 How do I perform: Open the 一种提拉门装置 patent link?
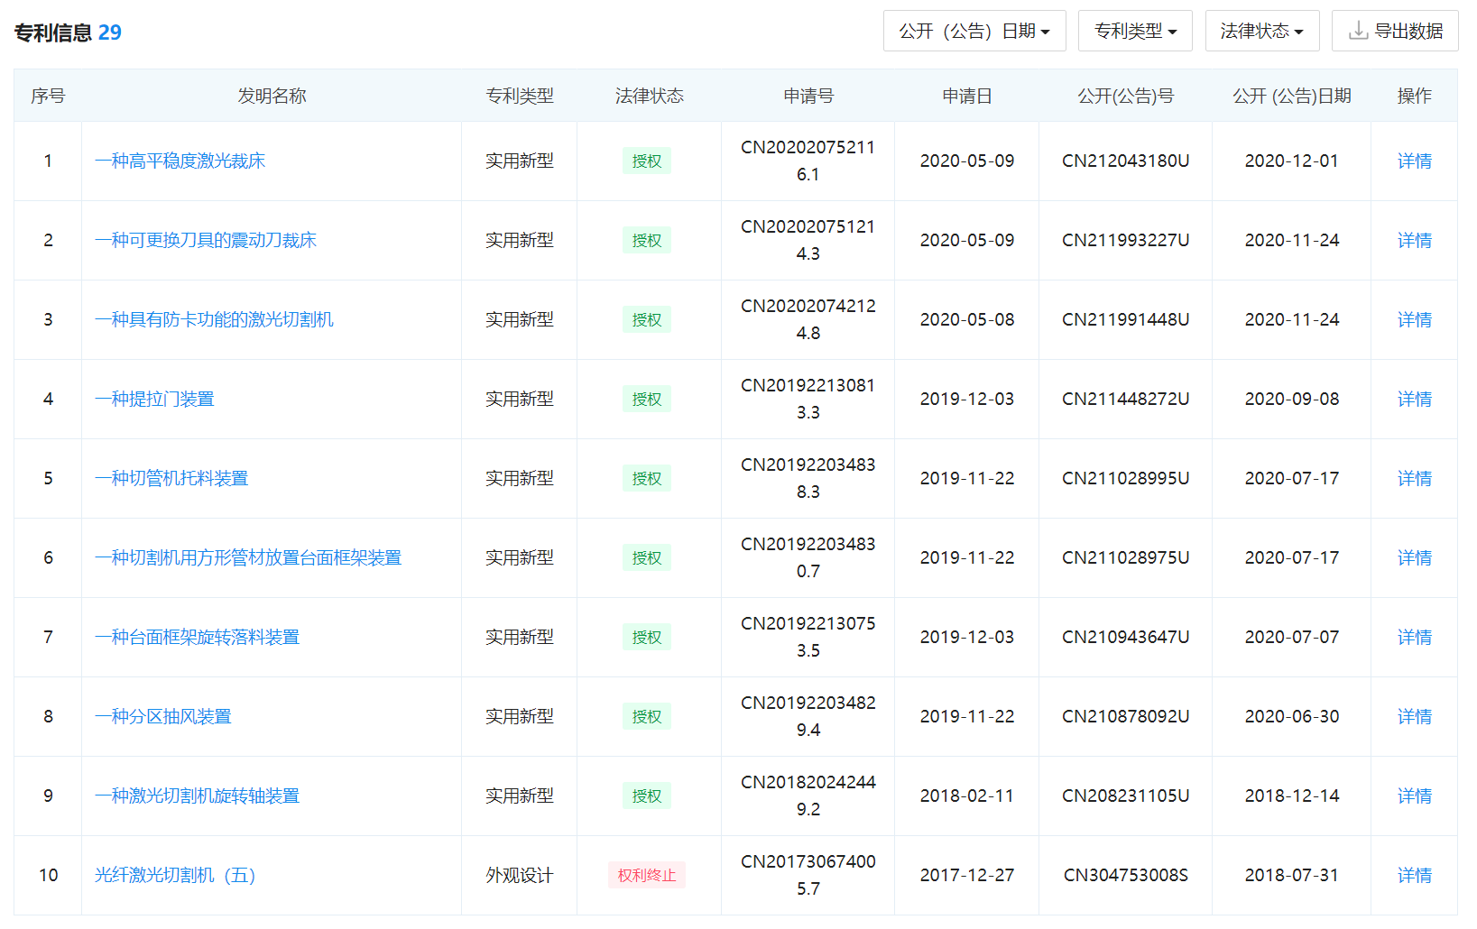154,400
